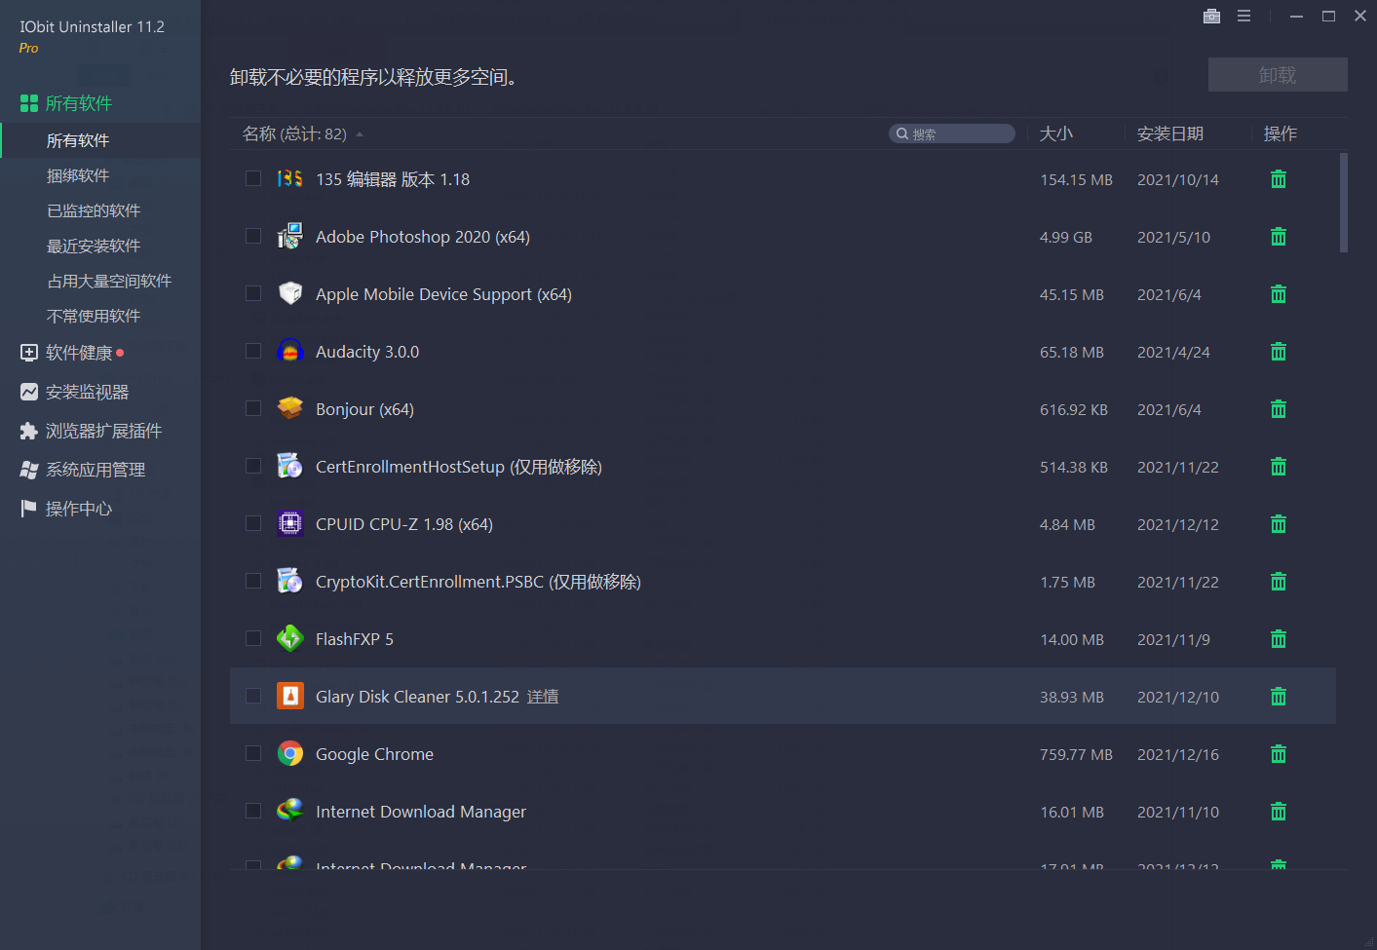Check the Bonjour (x64) checkbox
The image size is (1377, 950).
(253, 408)
